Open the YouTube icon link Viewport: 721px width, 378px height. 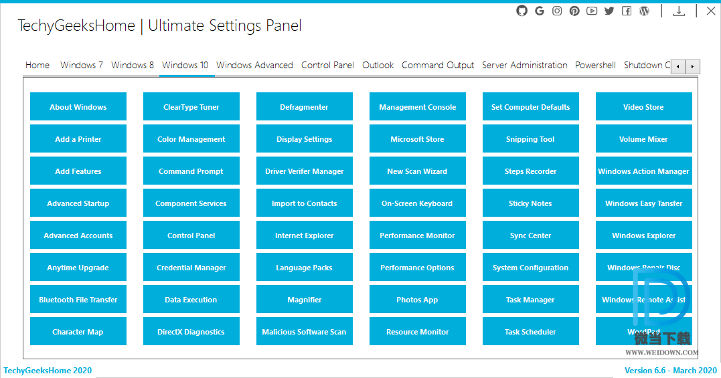(592, 11)
